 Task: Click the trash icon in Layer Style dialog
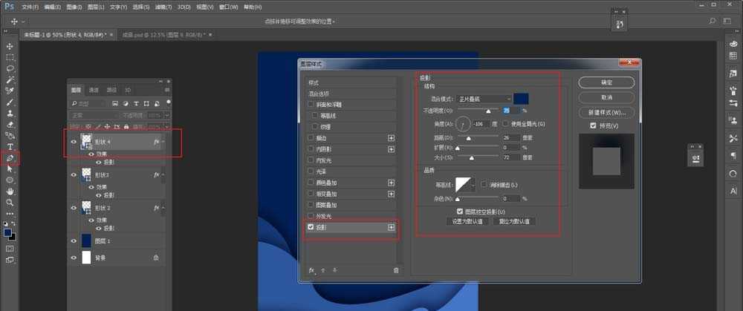coord(396,271)
